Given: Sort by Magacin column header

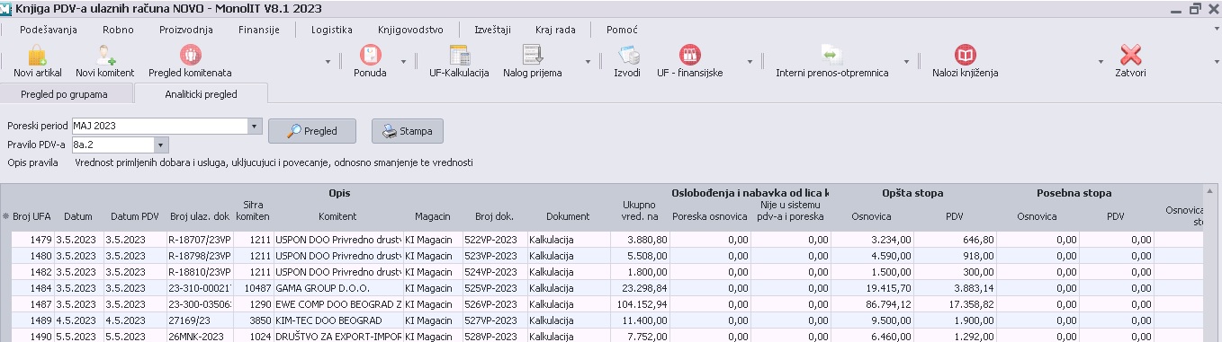Looking at the screenshot, I should pos(433,216).
